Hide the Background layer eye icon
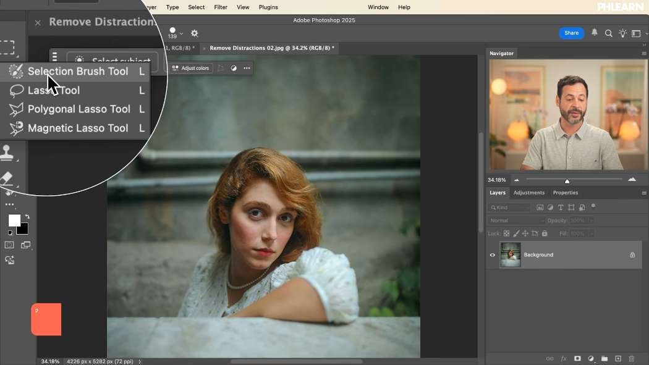Screen dimensions: 649x365 (493, 254)
